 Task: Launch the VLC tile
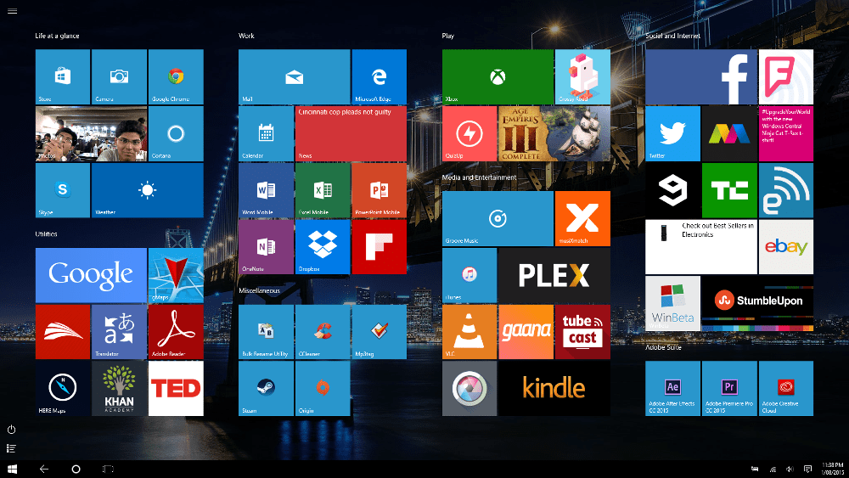469,332
